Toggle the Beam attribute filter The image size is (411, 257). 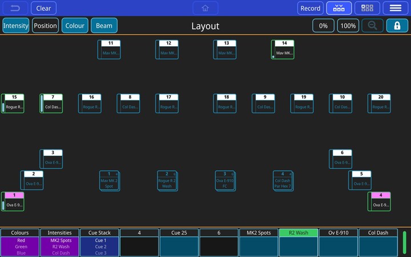tap(104, 26)
